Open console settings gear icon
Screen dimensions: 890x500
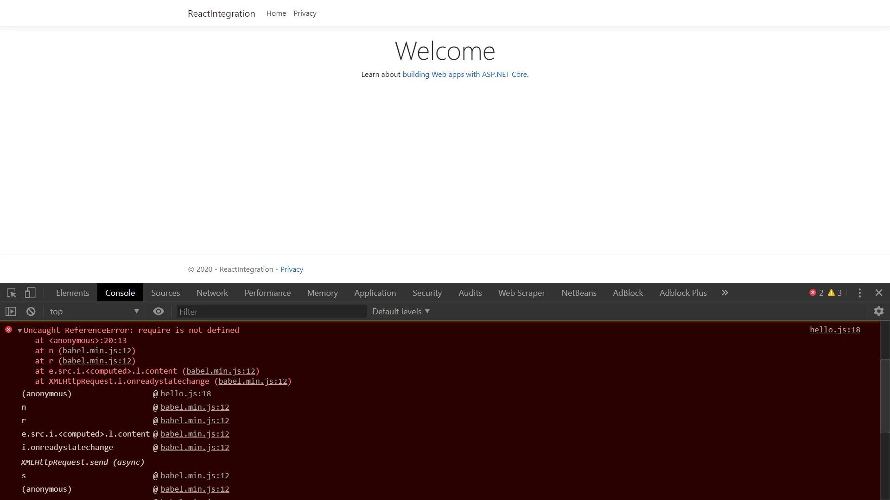pyautogui.click(x=878, y=312)
